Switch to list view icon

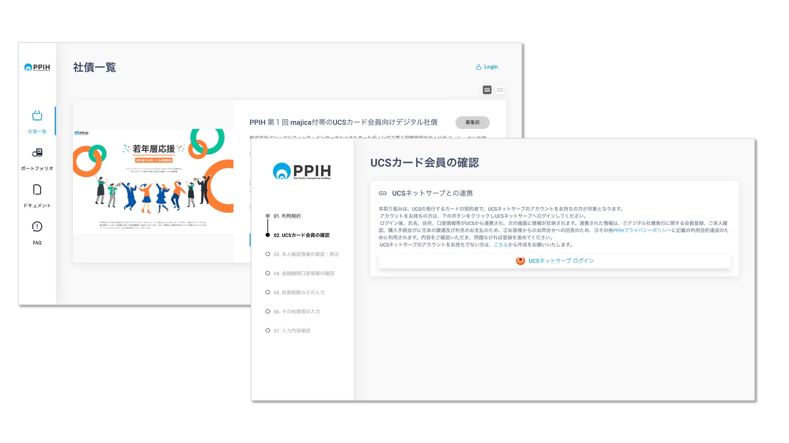pyautogui.click(x=487, y=90)
